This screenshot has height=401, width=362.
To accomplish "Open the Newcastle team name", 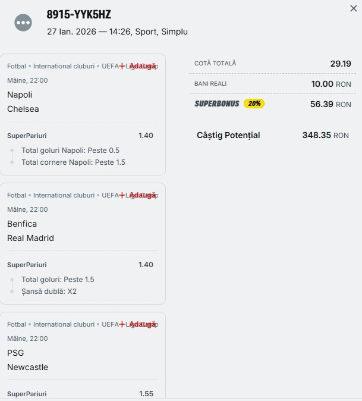I will 27,367.
